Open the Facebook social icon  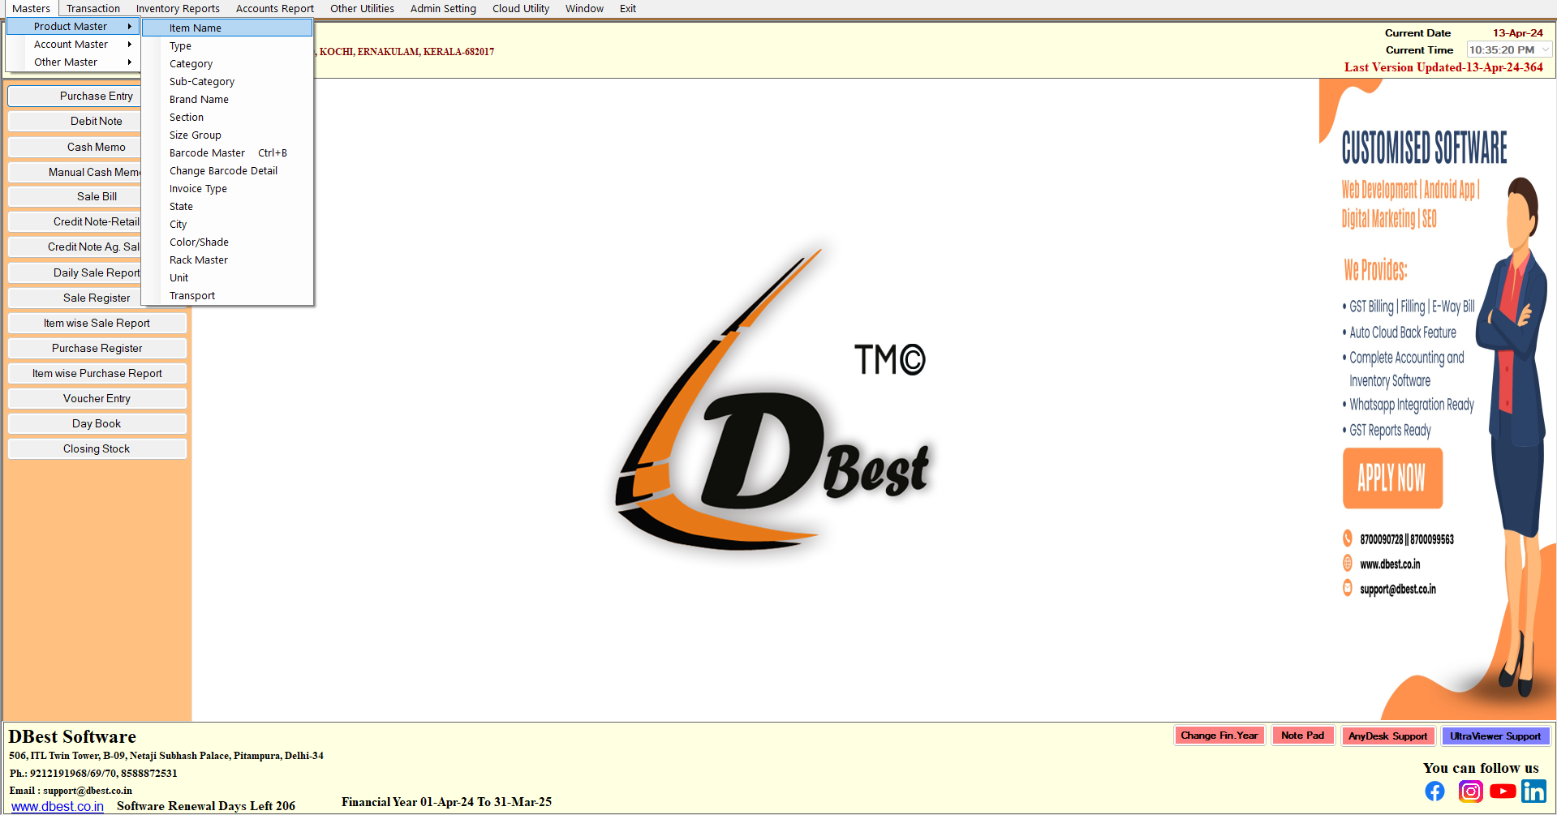[1434, 791]
